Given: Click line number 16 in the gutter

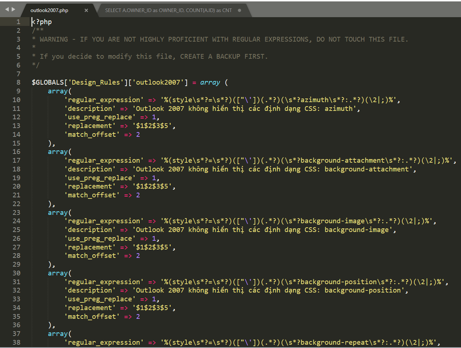Looking at the screenshot, I should click(x=16, y=152).
